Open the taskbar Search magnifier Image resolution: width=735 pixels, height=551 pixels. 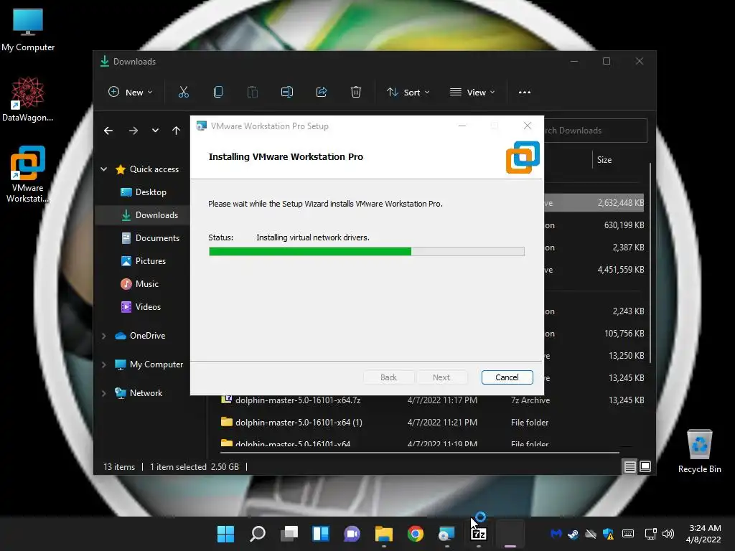(x=258, y=534)
